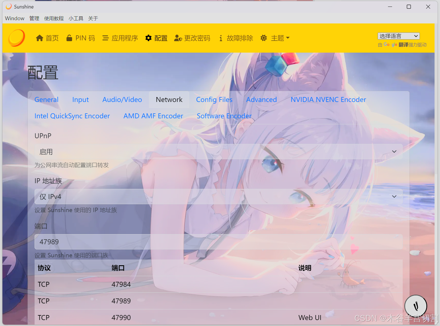Viewport: 440px width, 326px height.
Task: Switch to the Input tab
Action: click(81, 99)
